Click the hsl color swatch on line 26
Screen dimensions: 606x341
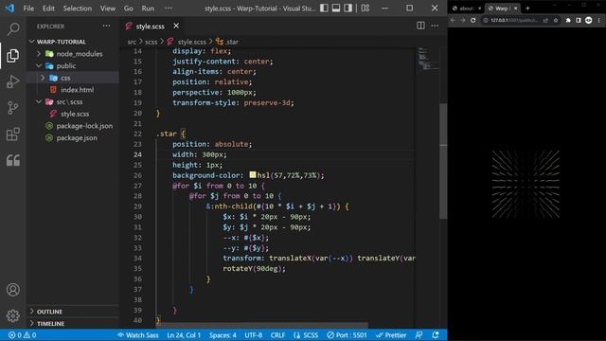coord(253,174)
